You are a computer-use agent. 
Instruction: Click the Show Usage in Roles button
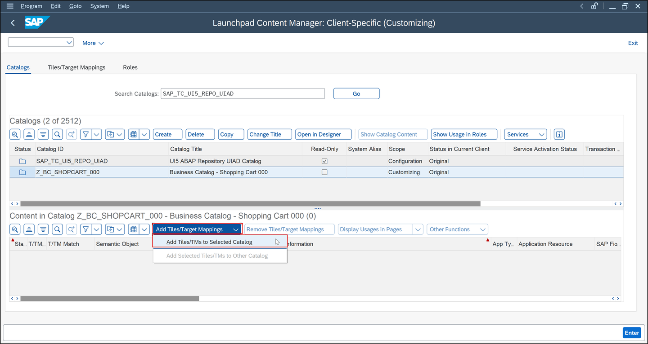[464, 134]
